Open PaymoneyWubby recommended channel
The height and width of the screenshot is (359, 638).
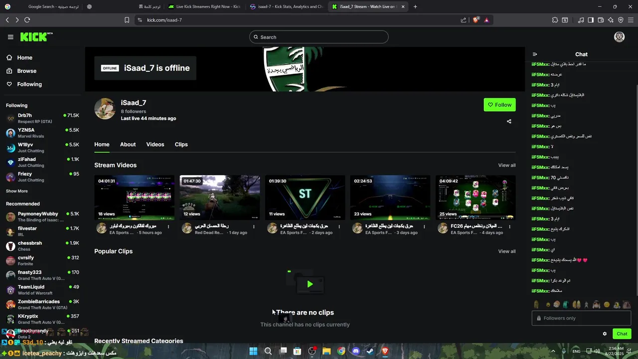coord(42,216)
